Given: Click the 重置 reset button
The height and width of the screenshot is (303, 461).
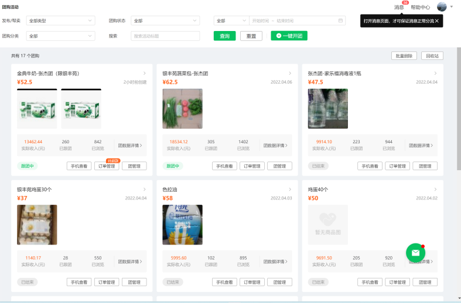Looking at the screenshot, I should coord(251,36).
